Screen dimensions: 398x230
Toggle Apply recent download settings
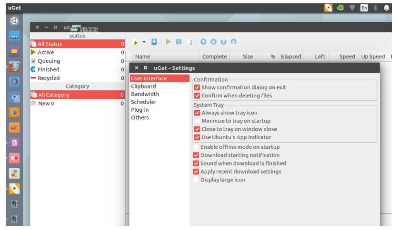[x=196, y=172]
